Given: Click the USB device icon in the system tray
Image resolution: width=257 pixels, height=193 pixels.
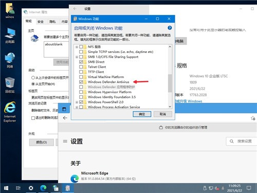Looking at the screenshot, I should point(205,188).
